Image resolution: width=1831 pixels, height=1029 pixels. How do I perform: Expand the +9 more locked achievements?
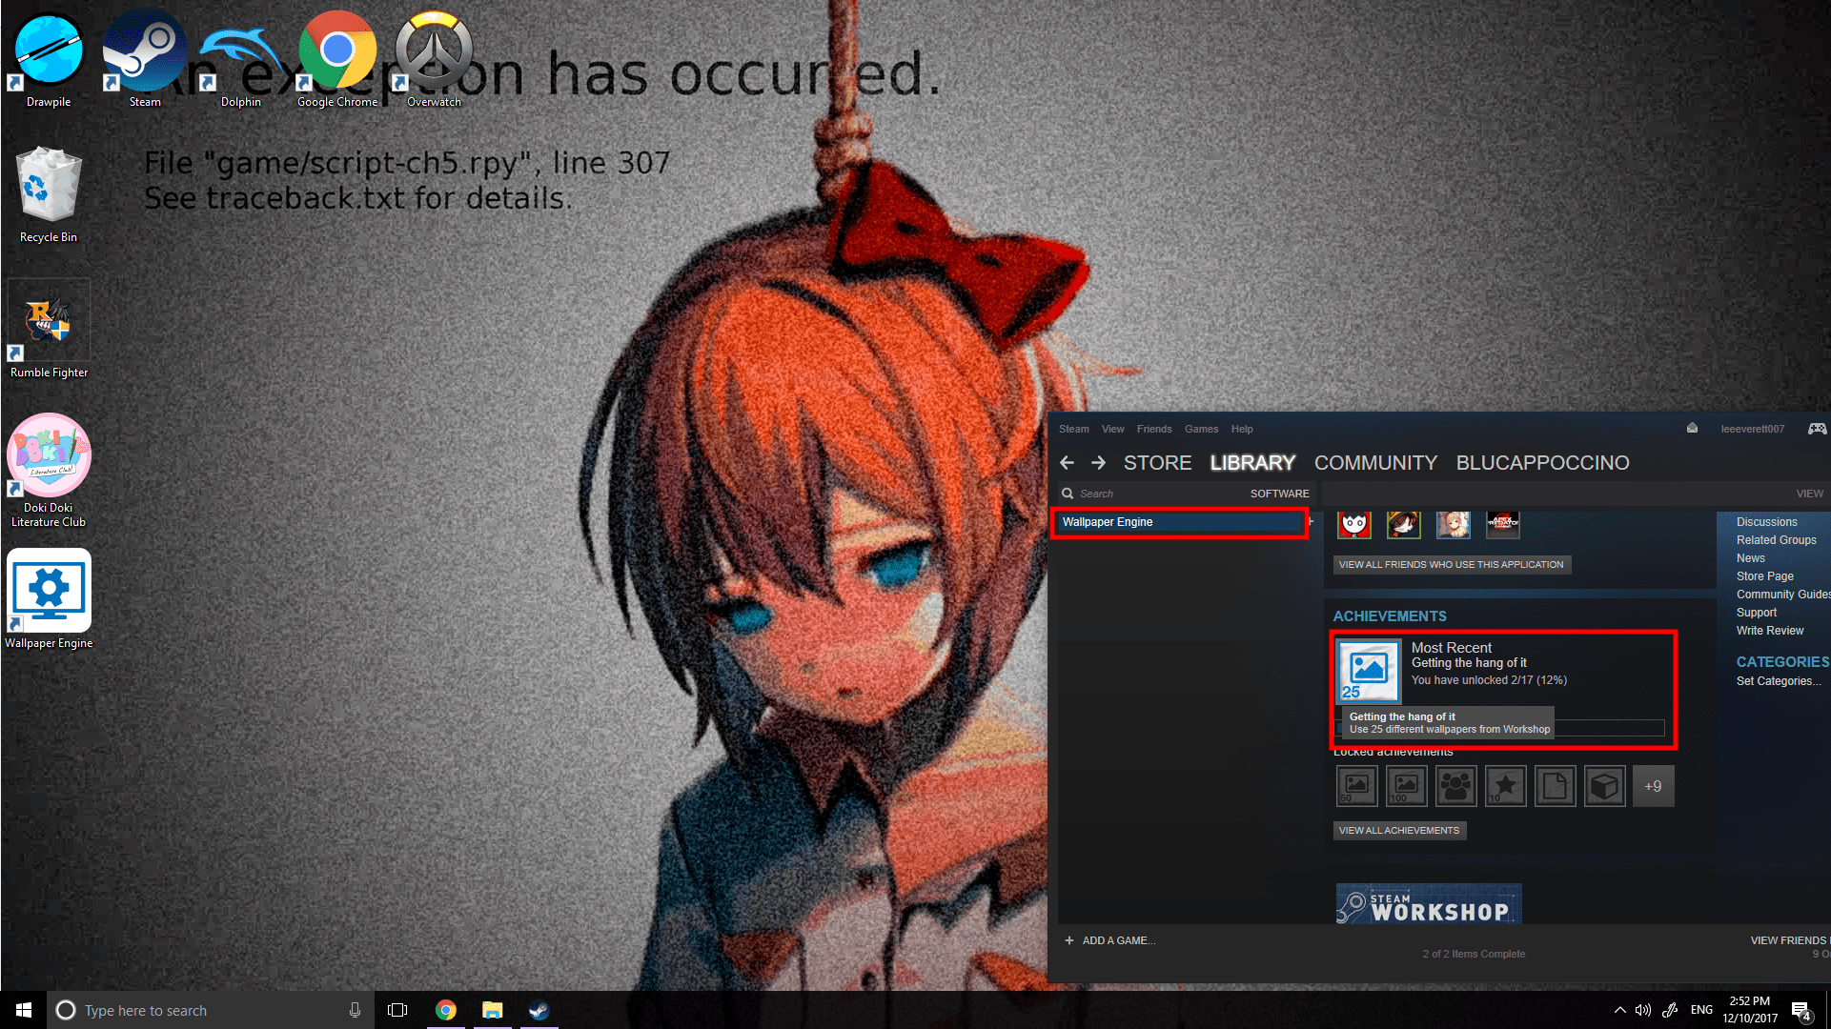[x=1653, y=786]
